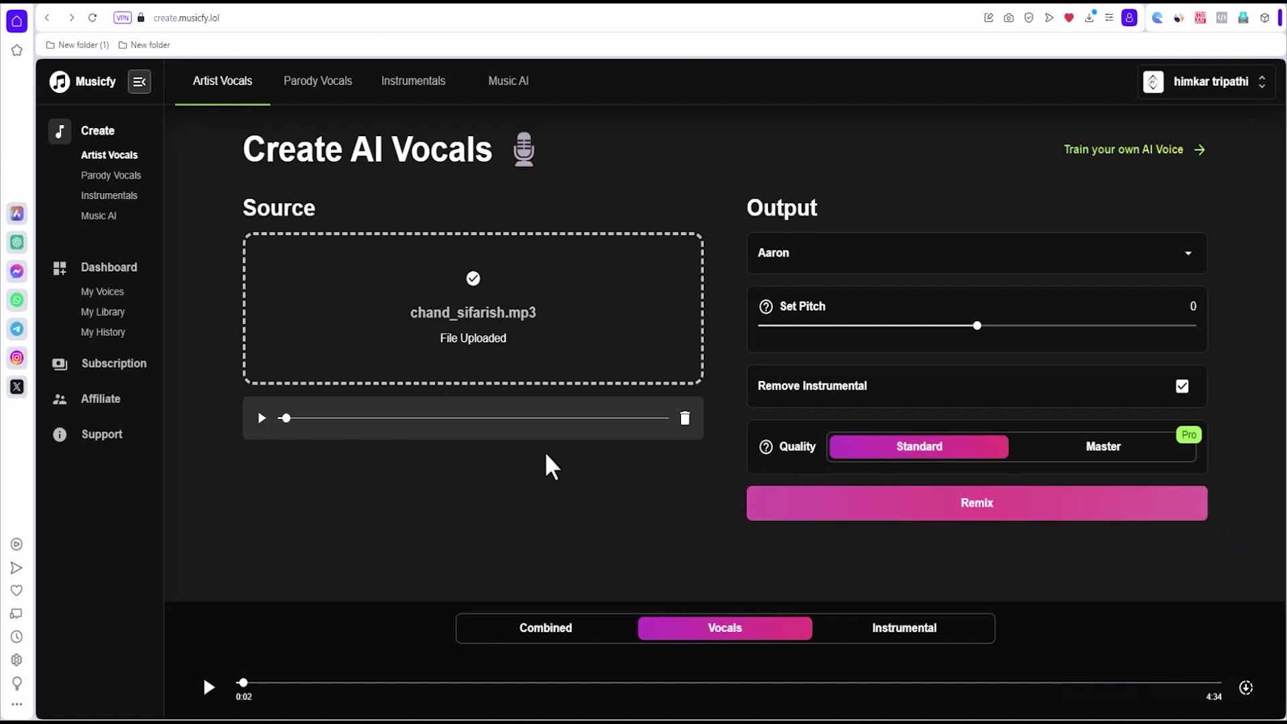Go to My Voices
This screenshot has height=724, width=1287.
point(103,292)
